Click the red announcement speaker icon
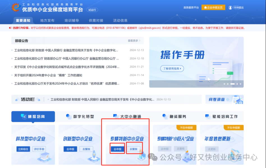Viewport: 266px width, 168px height. click(x=10, y=28)
